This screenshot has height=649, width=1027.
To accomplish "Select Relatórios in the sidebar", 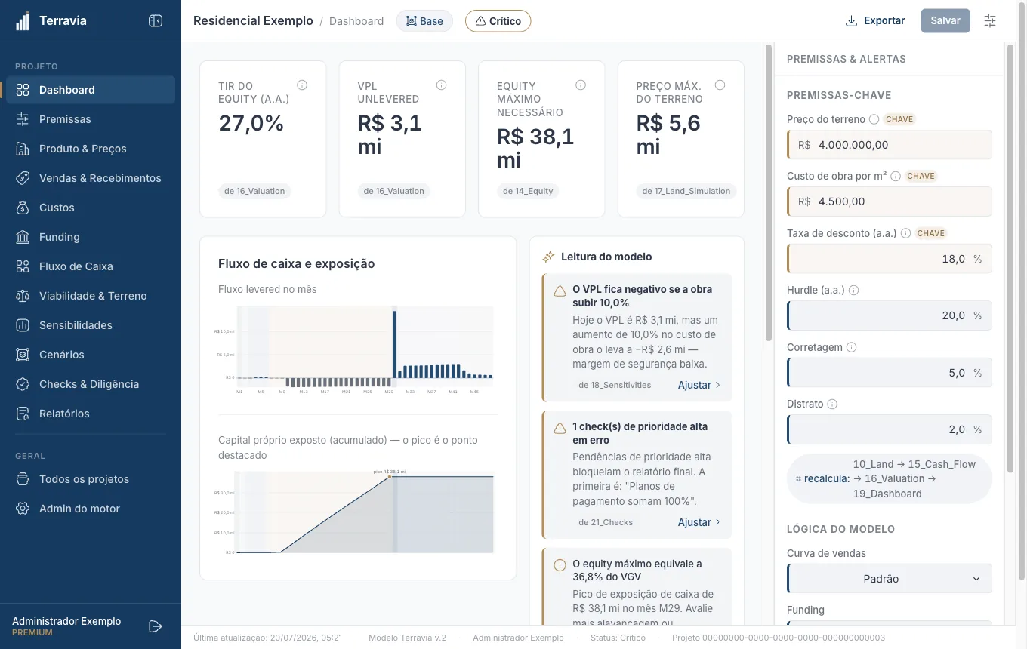I will click(x=91, y=414).
